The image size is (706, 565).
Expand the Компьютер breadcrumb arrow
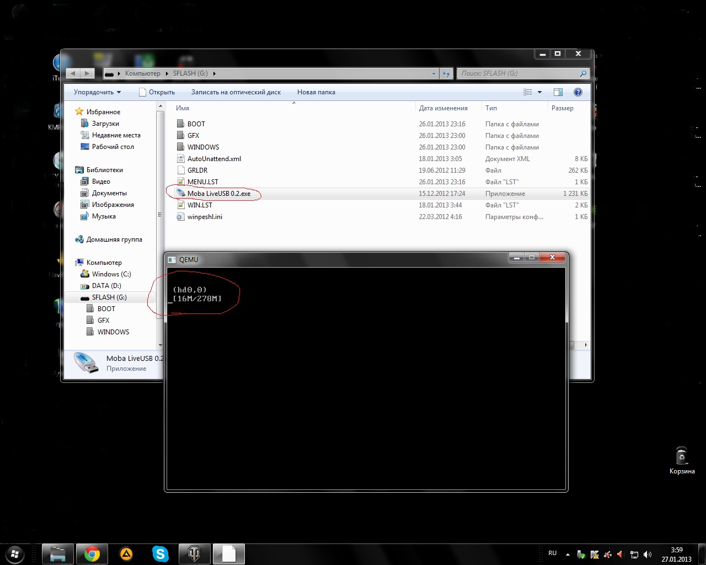tap(166, 73)
